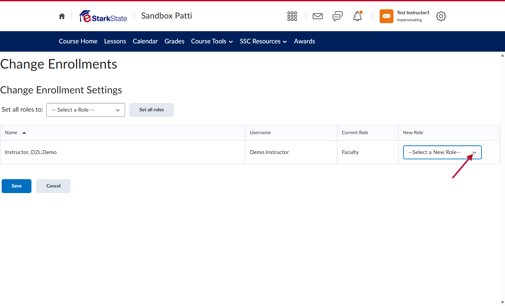Sort by the Name column arrow
The width and height of the screenshot is (505, 306).
coord(24,133)
